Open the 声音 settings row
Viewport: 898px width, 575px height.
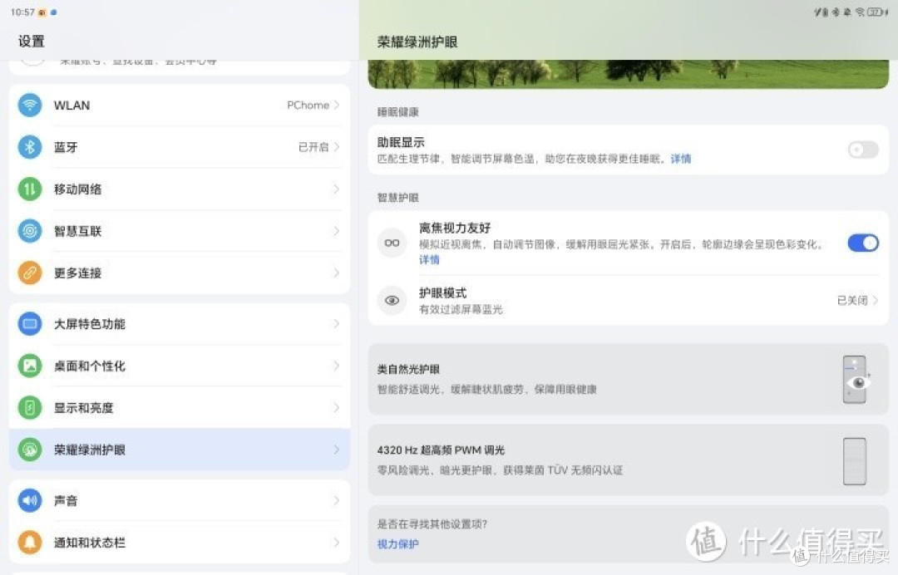click(180, 500)
